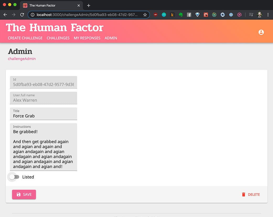This screenshot has height=217, width=273.
Task: Open the green concentric circle extension icon
Action: (x=214, y=15)
